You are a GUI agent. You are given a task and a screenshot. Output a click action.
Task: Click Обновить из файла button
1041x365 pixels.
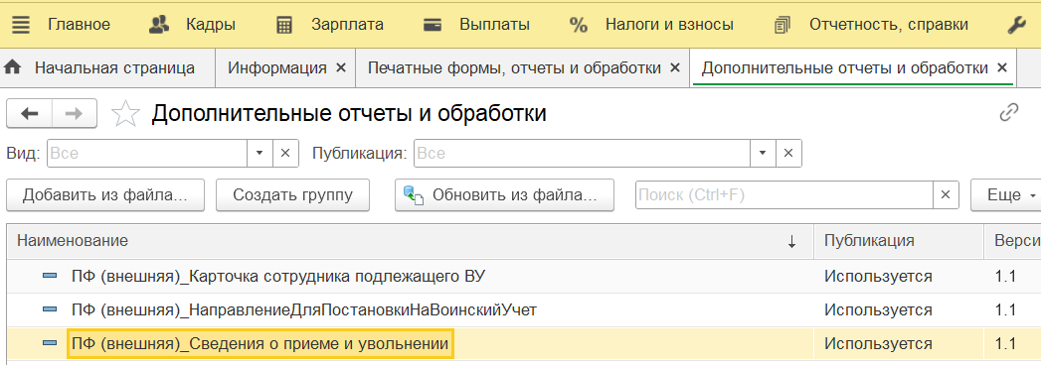coord(504,194)
